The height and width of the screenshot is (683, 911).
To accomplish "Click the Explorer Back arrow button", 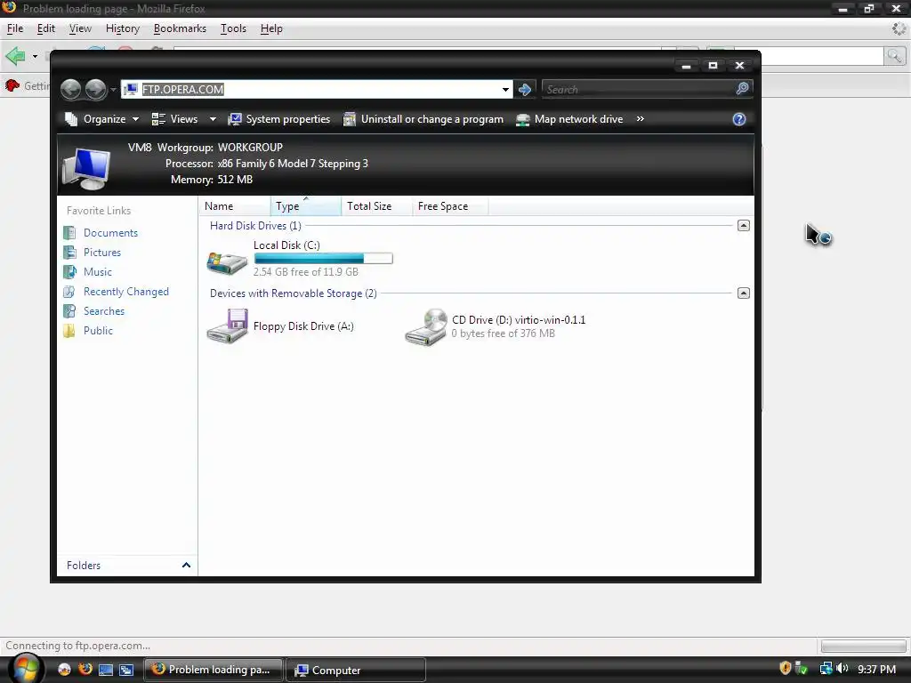I will tap(71, 90).
